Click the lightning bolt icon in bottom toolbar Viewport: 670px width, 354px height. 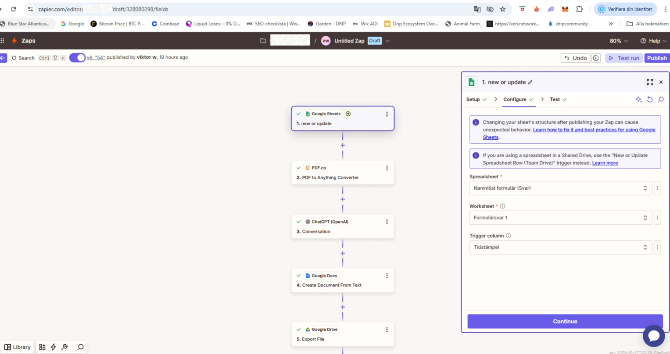pyautogui.click(x=54, y=347)
